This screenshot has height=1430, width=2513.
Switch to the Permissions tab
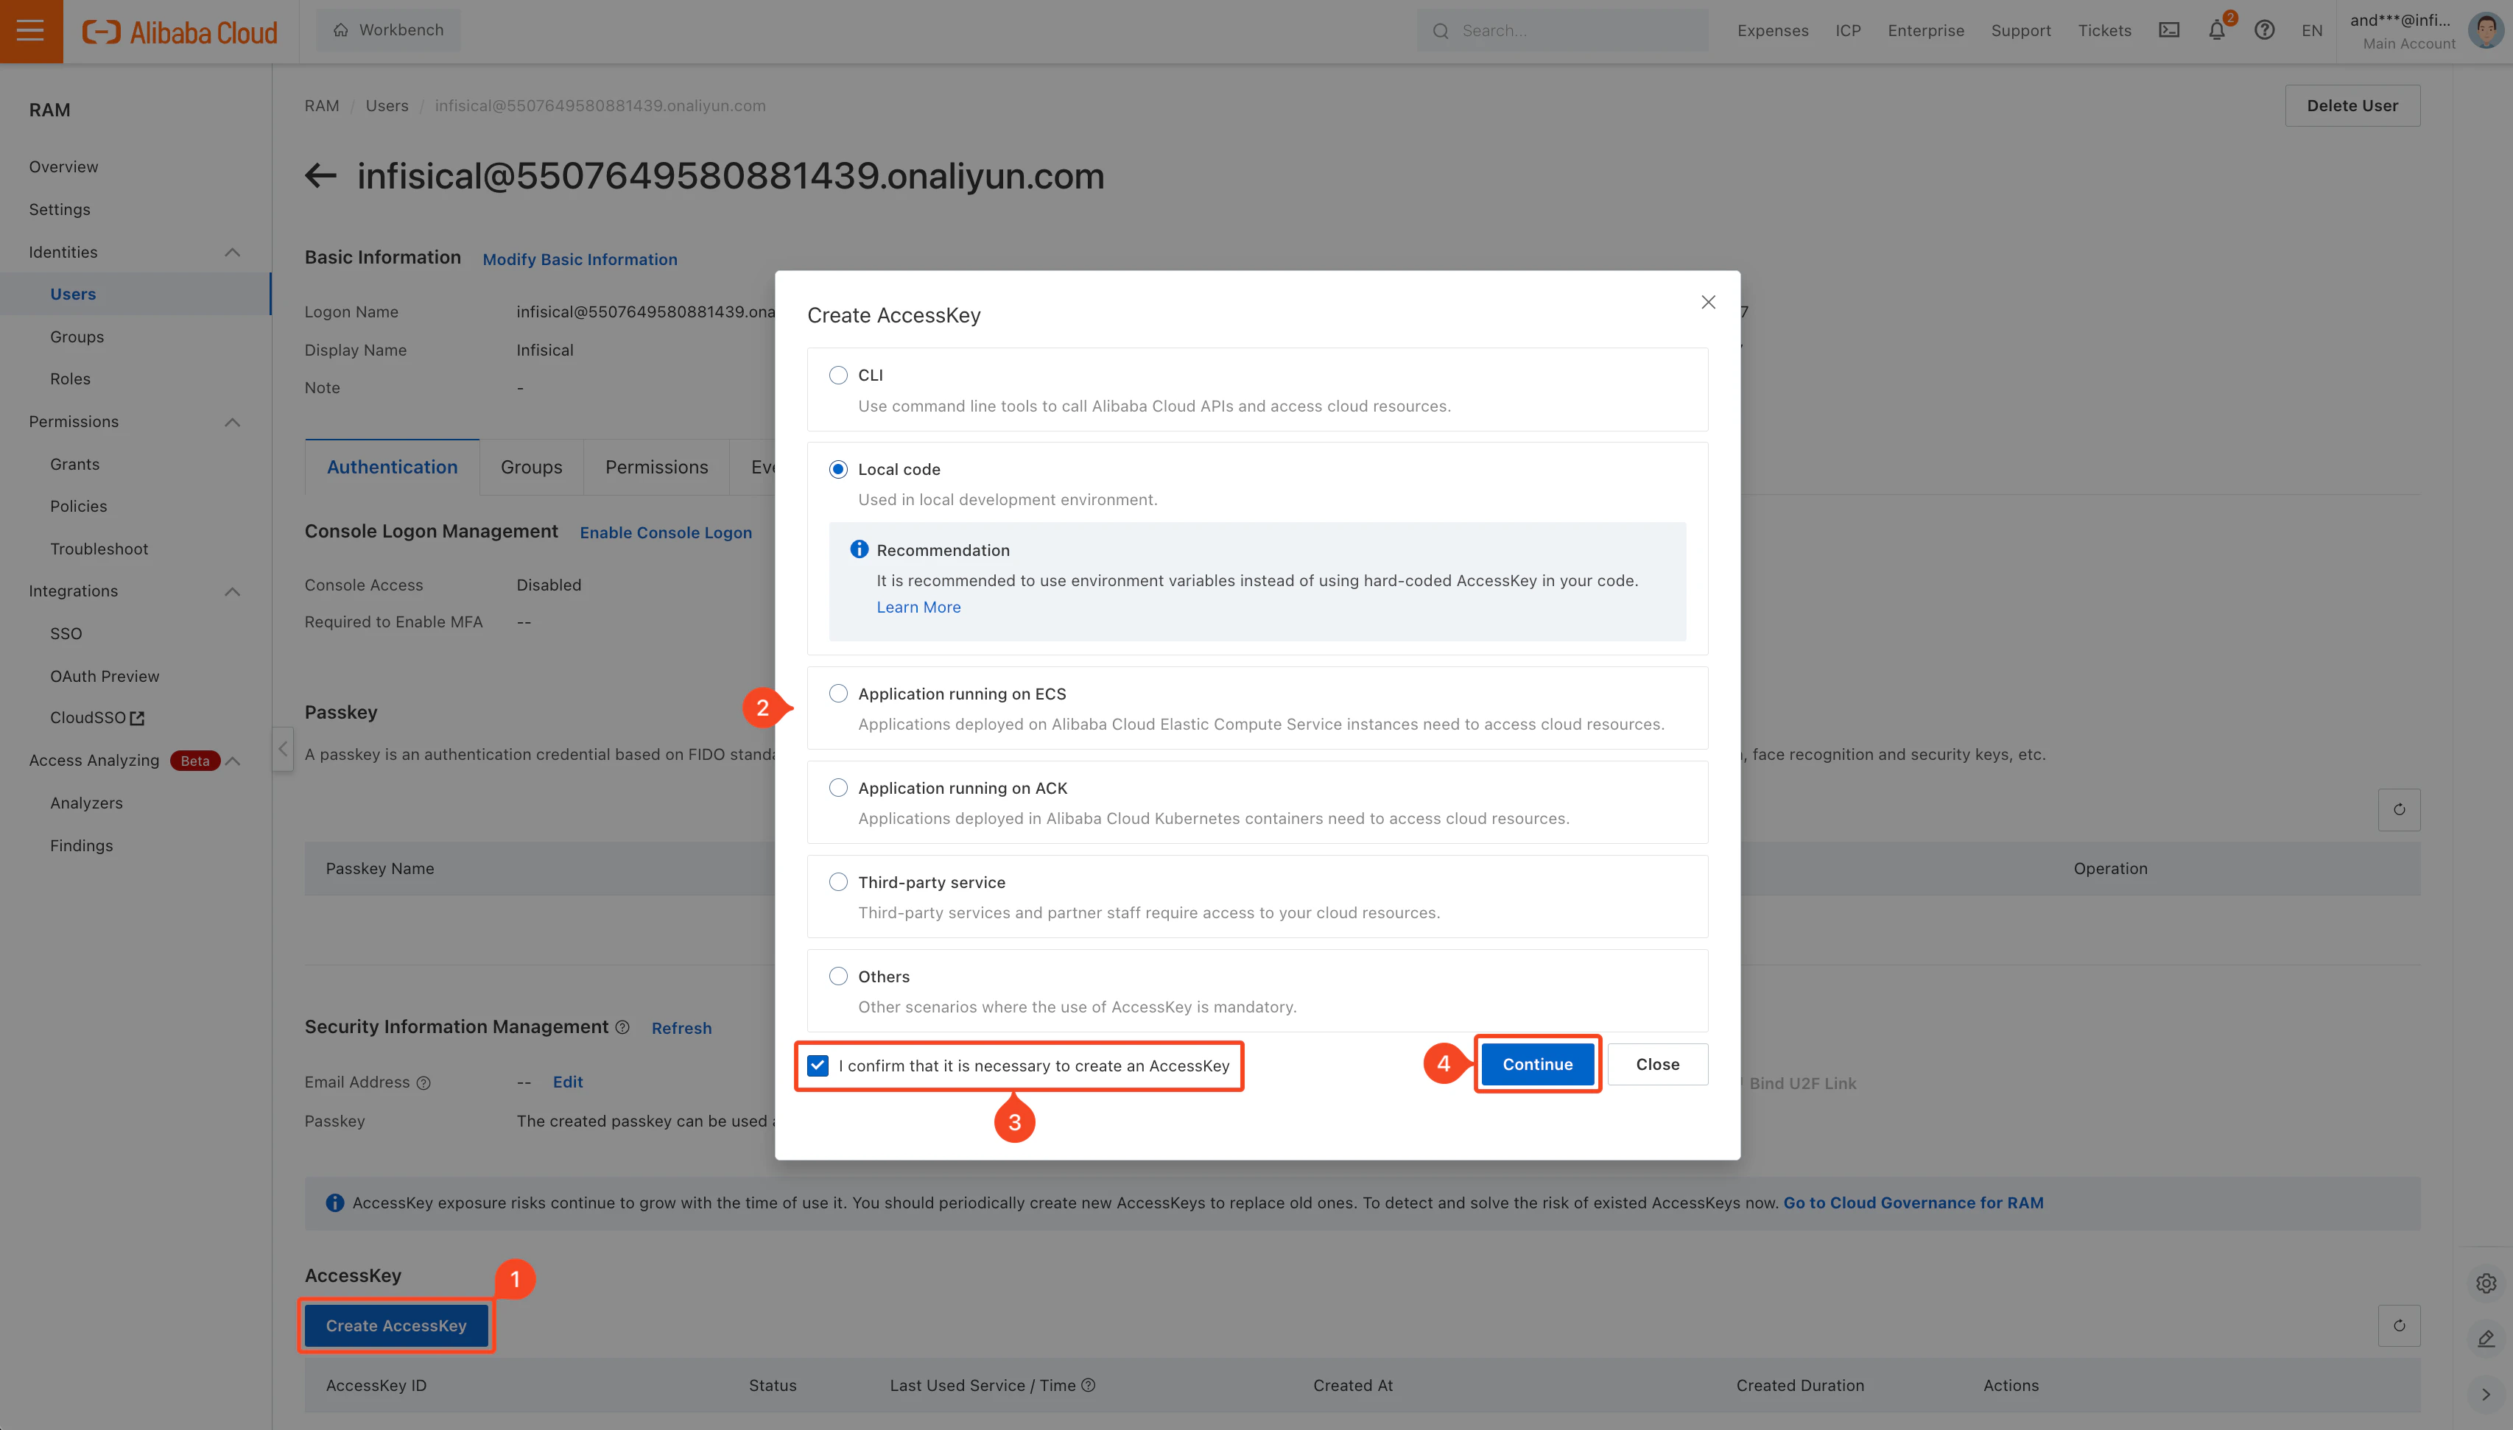point(656,468)
